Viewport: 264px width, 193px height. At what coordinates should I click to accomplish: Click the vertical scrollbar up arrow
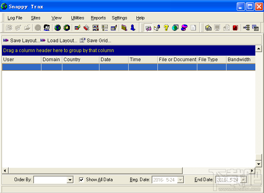point(258,49)
